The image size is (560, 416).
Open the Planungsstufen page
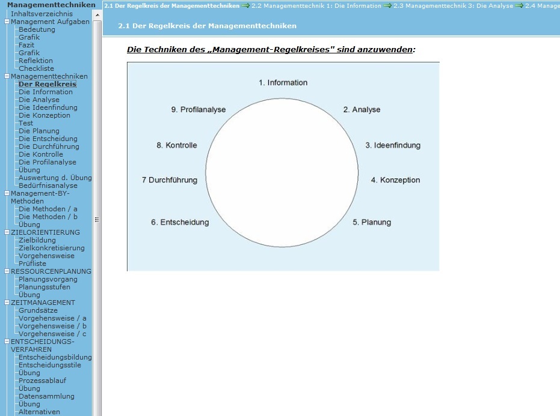click(x=45, y=287)
